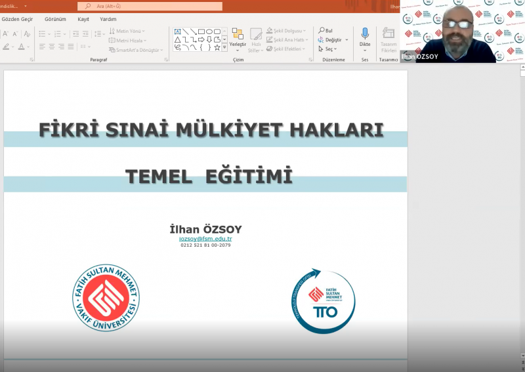Open the Şekil Efektleri effects menu
Screen dimensions: 525x372
tap(286, 49)
